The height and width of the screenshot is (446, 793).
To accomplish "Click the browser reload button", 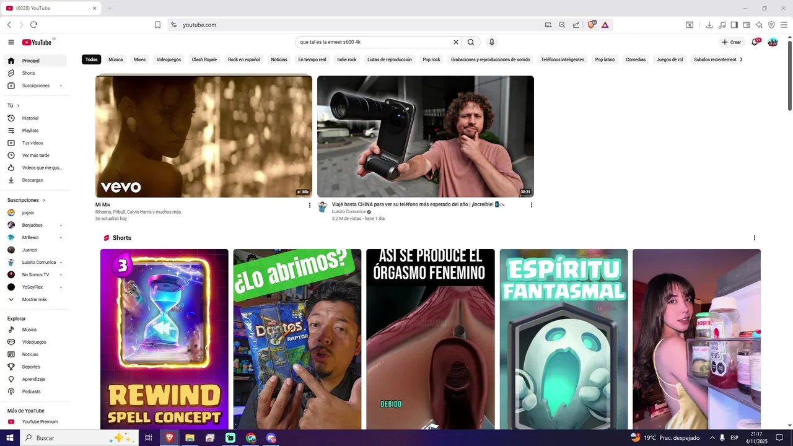I will coord(33,25).
